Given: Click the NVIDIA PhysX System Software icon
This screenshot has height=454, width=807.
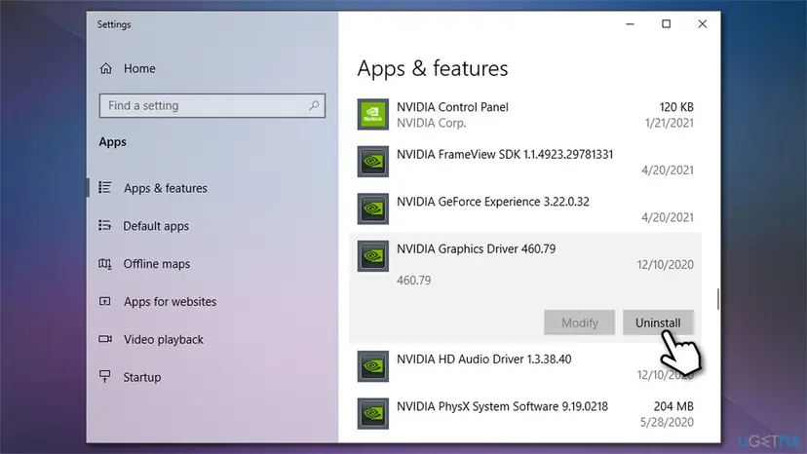Looking at the screenshot, I should (373, 413).
